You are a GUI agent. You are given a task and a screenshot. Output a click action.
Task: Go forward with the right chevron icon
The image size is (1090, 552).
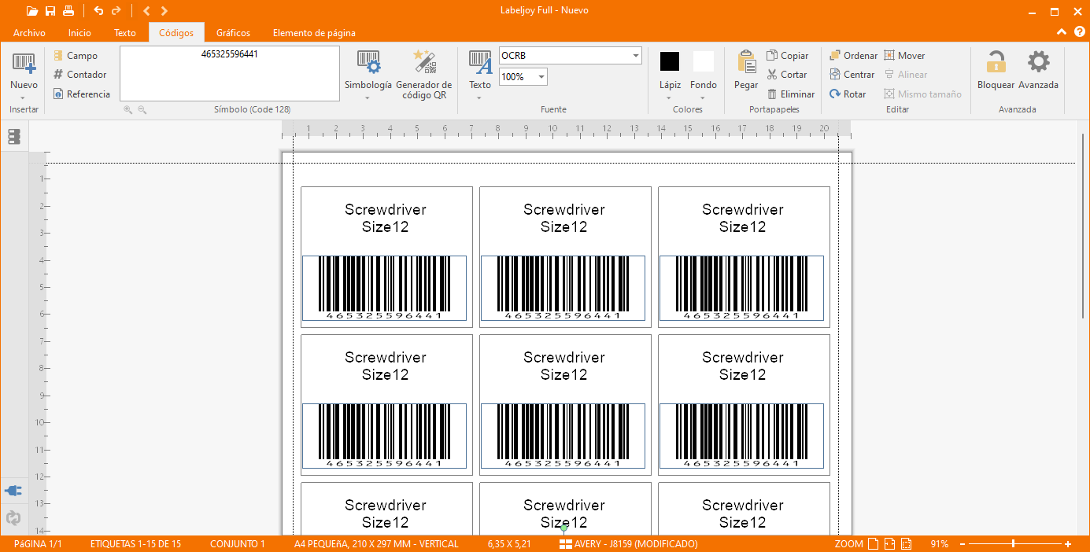(164, 11)
